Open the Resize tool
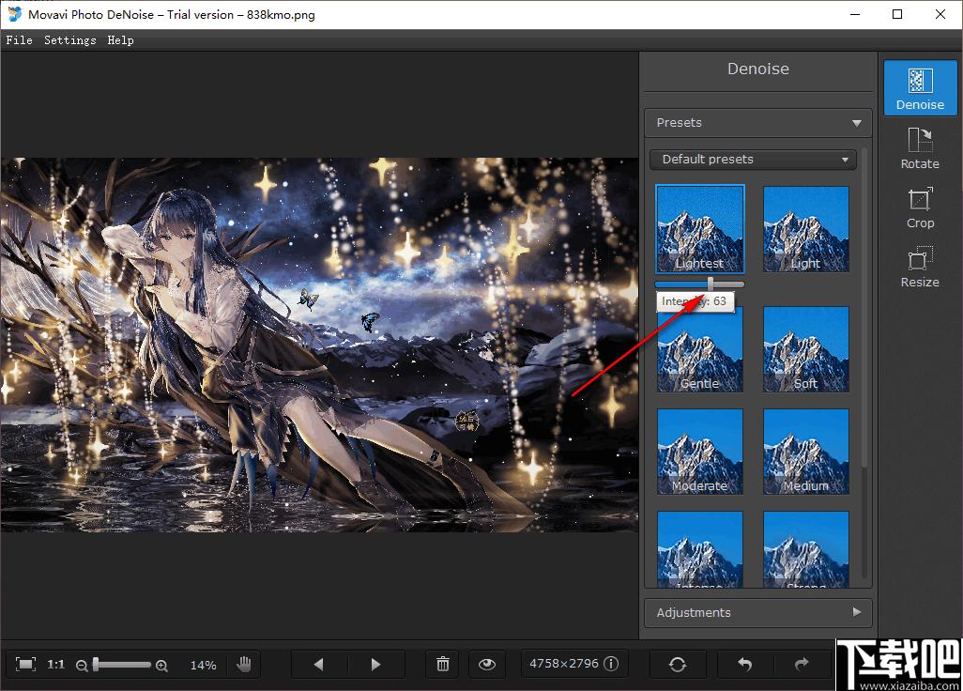 pyautogui.click(x=920, y=267)
